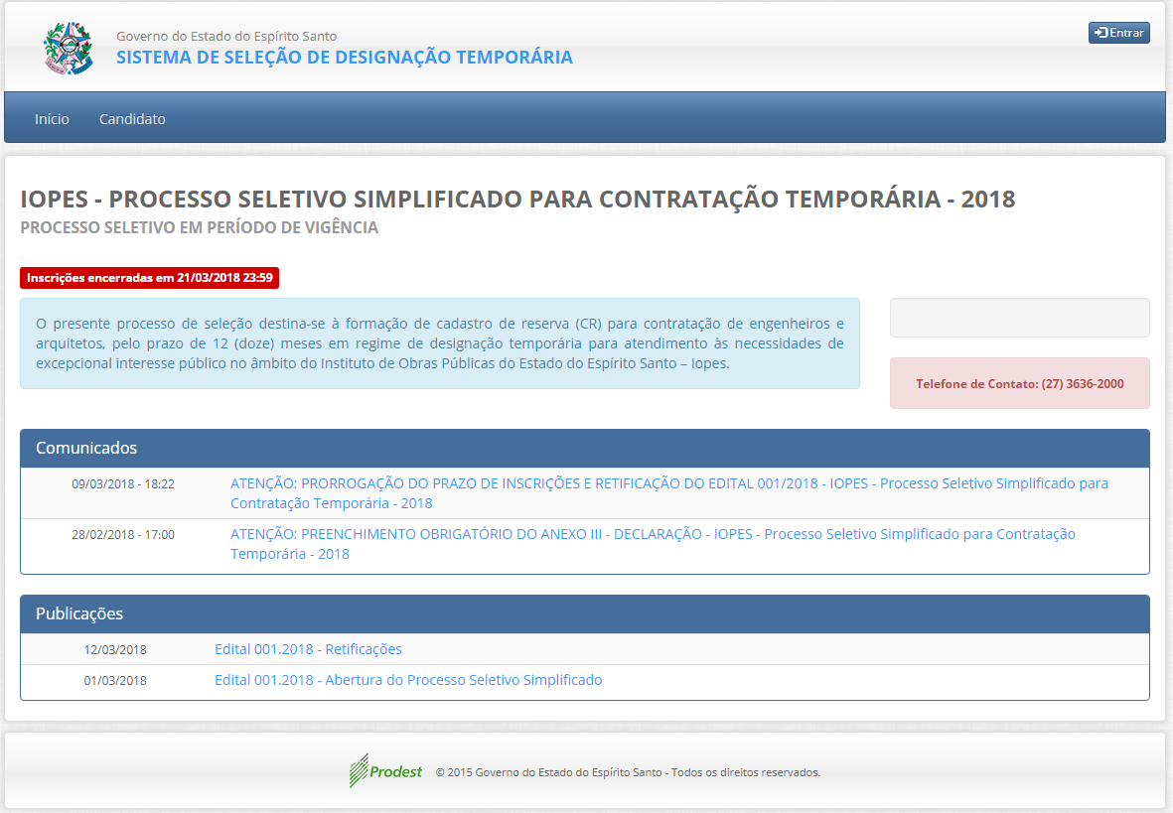Click the IOPES Processo Seletivo page heading

517,199
